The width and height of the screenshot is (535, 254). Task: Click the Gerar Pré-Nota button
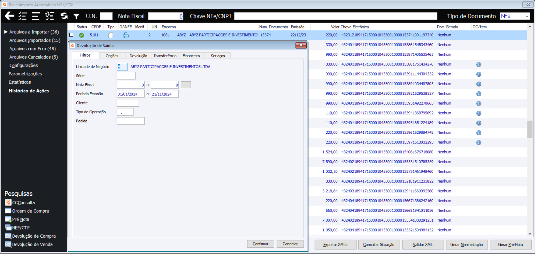510,245
